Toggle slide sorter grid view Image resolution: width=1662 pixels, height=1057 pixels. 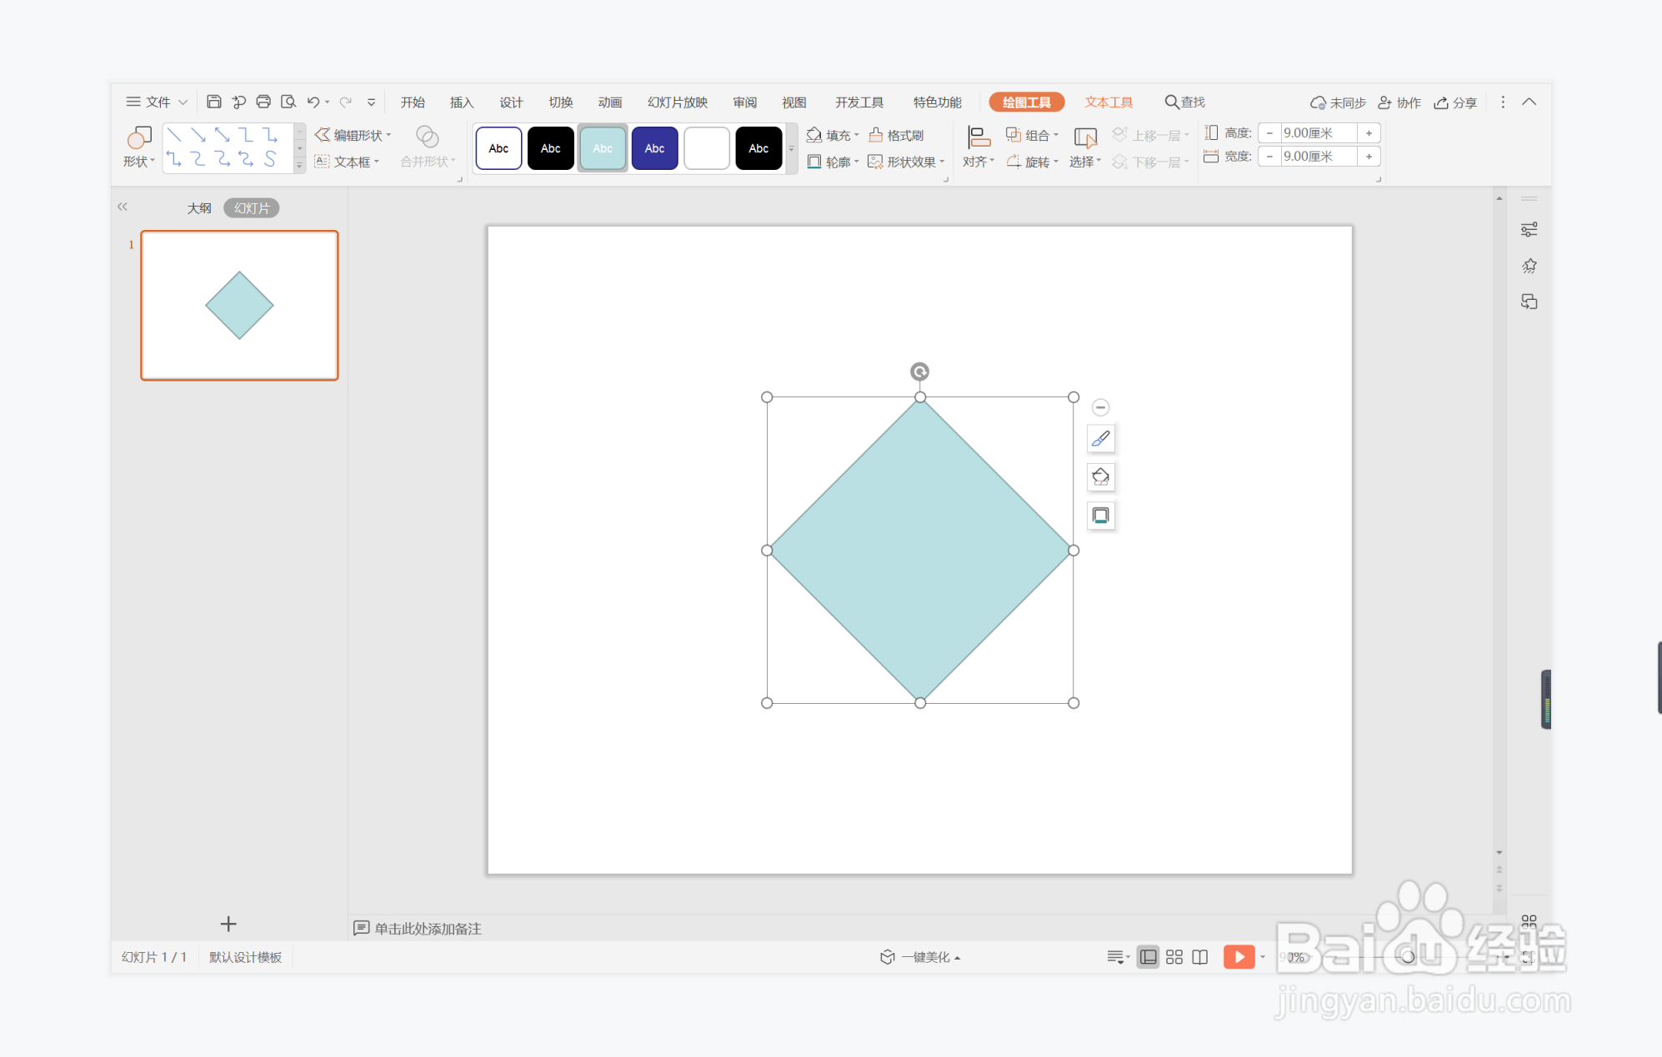point(1174,957)
